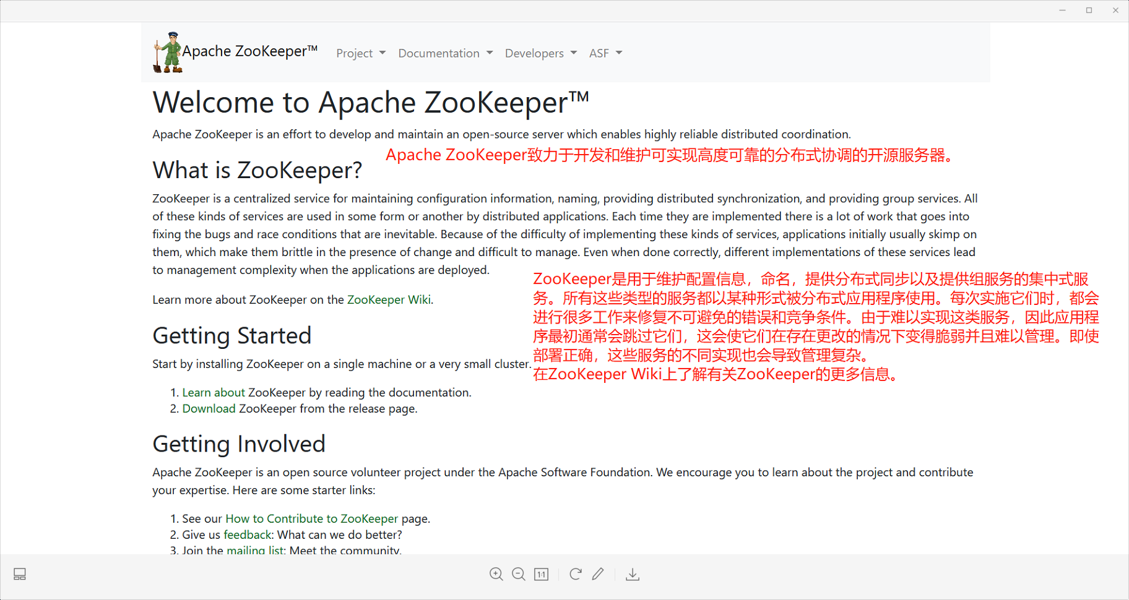Viewport: 1129px width, 600px height.
Task: Open the mailing list link
Action: (x=255, y=550)
